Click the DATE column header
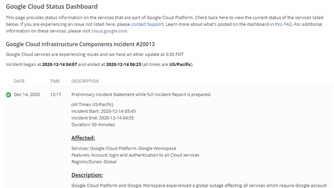The height and width of the screenshot is (188, 334). (19, 81)
